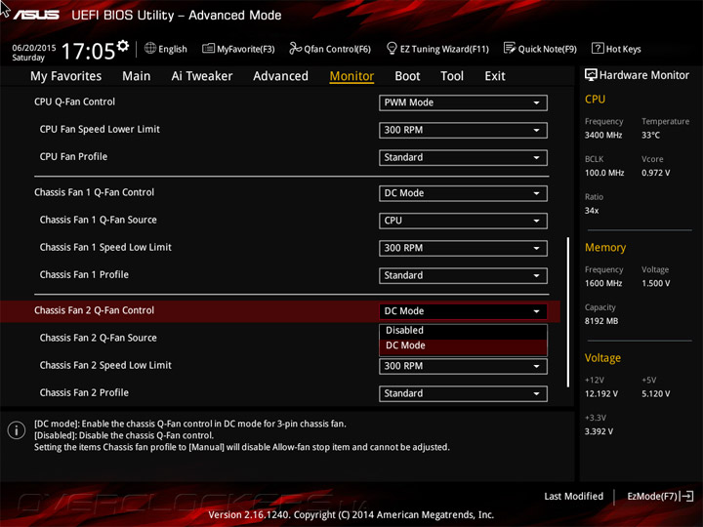This screenshot has width=703, height=527.
Task: Switch to EzMode(F7)
Action: point(660,496)
